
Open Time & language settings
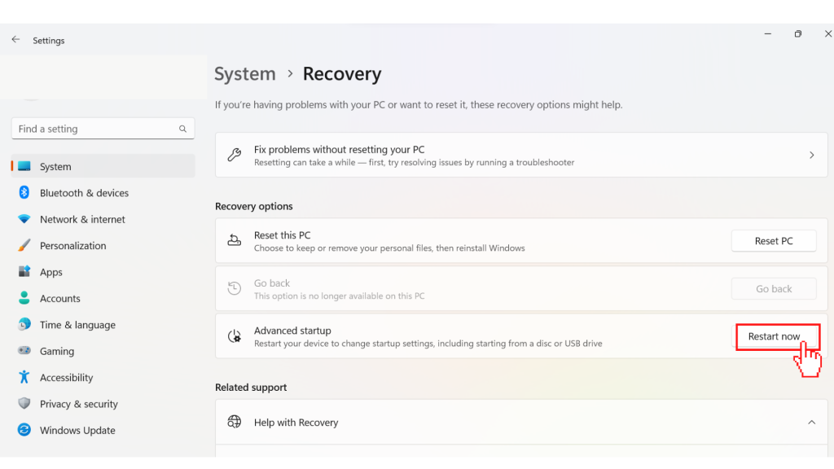[x=103, y=324]
